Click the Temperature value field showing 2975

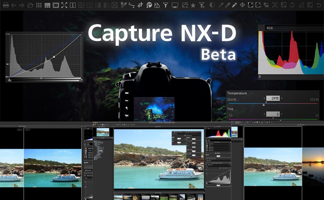[x=272, y=98]
